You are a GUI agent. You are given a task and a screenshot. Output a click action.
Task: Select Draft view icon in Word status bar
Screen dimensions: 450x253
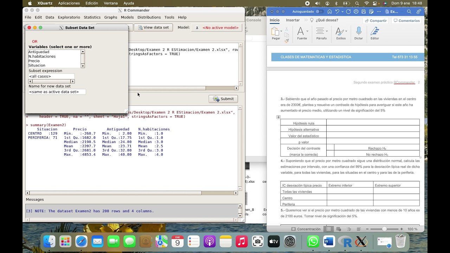(x=359, y=229)
